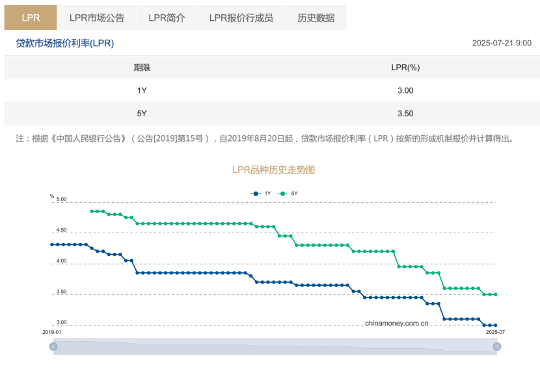
Task: Click the left handle of chart range slider
Action: point(53,346)
